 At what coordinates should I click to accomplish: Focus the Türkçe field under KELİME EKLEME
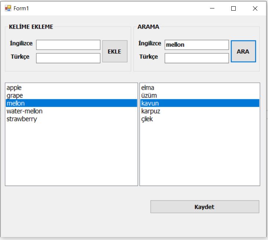(x=68, y=58)
